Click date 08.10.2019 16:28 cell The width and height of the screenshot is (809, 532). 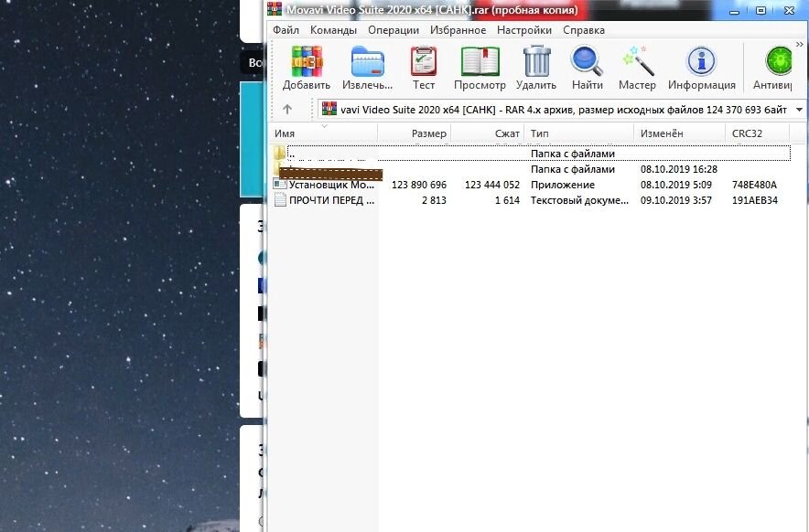679,169
